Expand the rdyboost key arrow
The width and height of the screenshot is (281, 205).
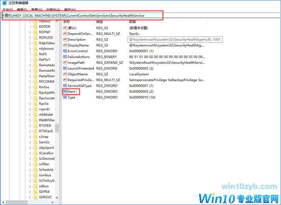click(30, 48)
